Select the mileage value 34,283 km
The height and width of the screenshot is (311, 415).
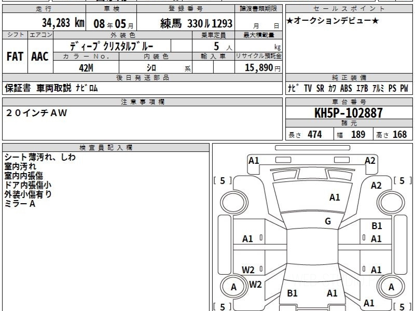tap(63, 23)
